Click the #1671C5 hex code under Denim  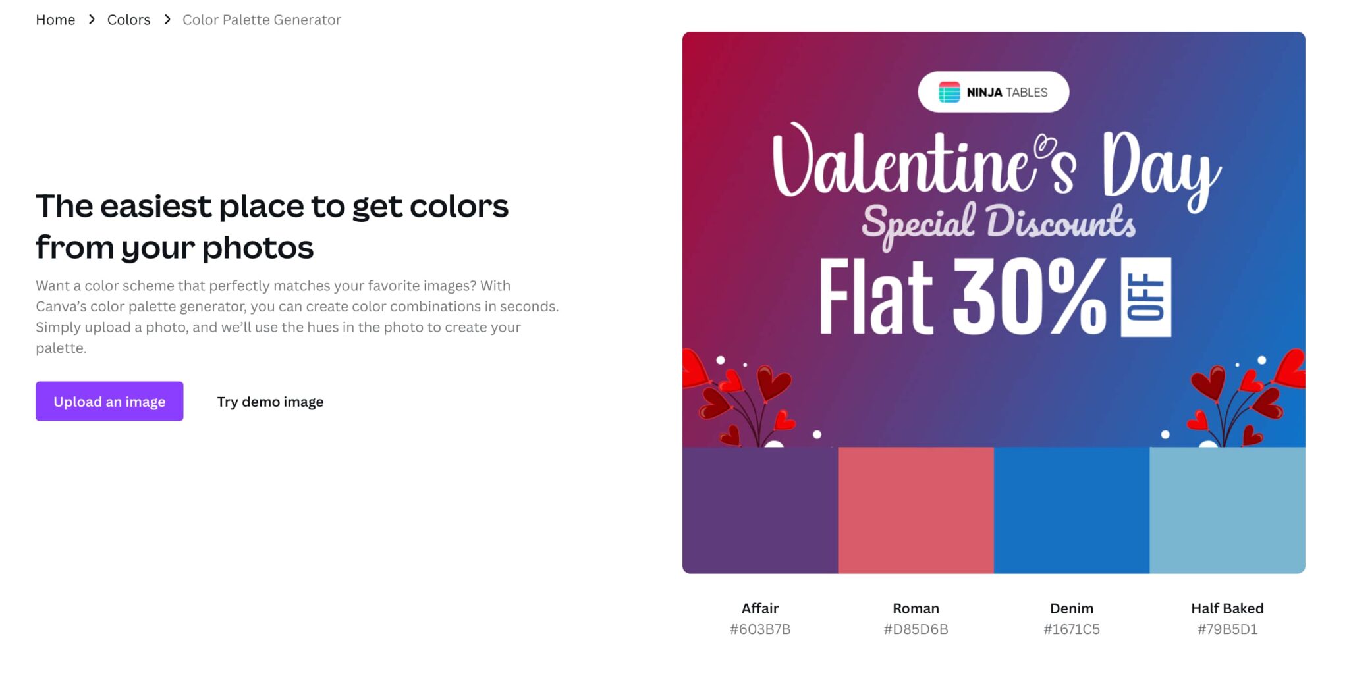click(x=1072, y=629)
